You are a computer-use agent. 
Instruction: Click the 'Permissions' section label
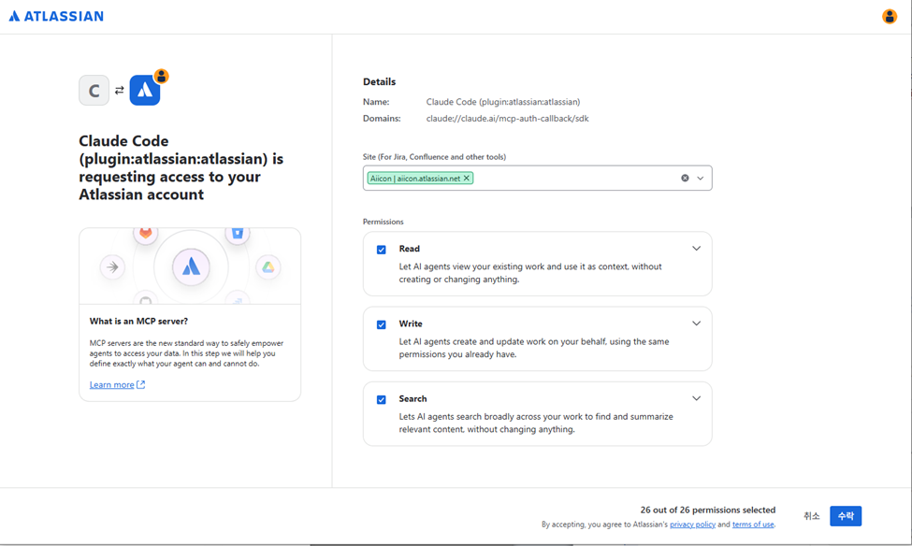(383, 222)
